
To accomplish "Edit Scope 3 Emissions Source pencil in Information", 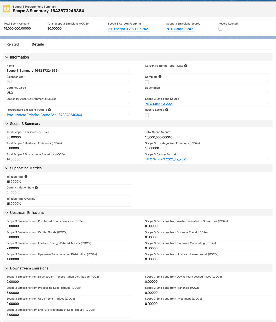I will (x=267, y=103).
